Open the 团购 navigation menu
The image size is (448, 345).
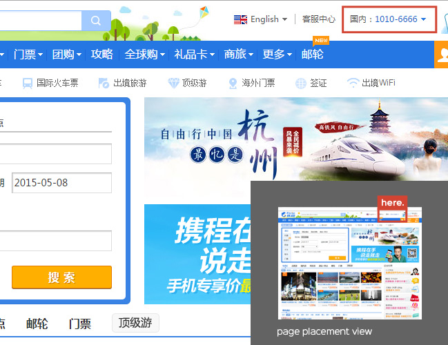[x=67, y=55]
